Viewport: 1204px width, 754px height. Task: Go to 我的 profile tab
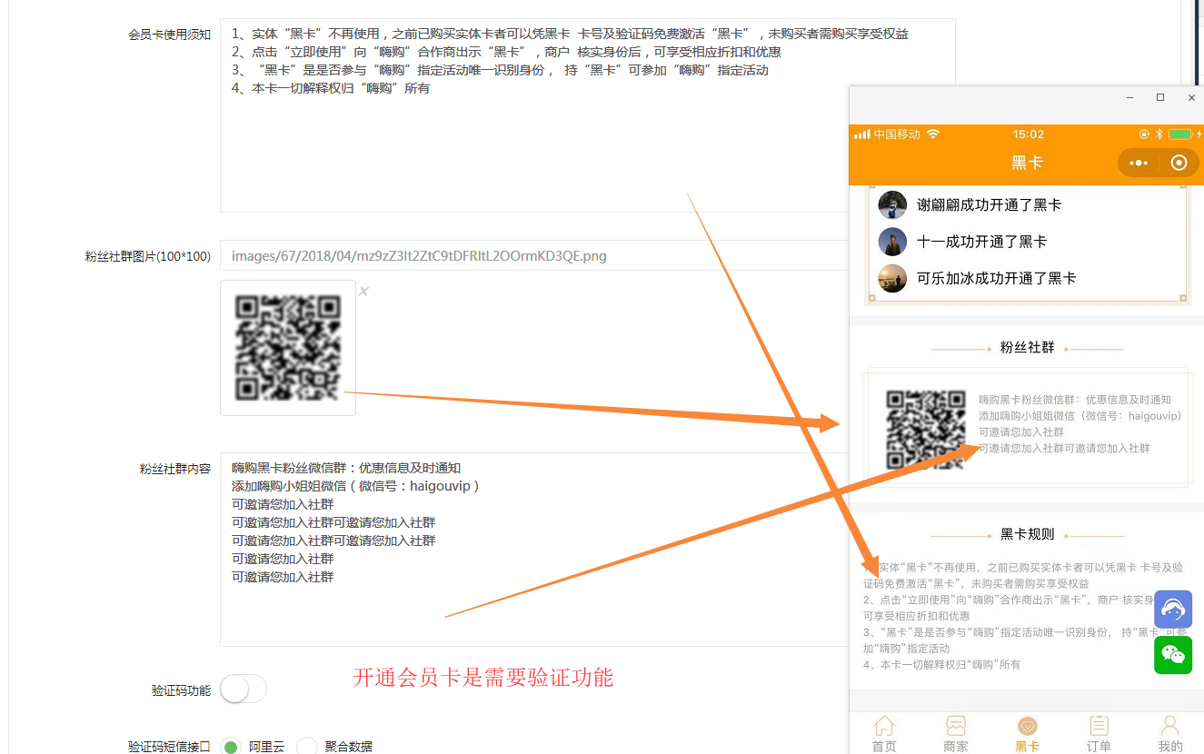click(1170, 734)
